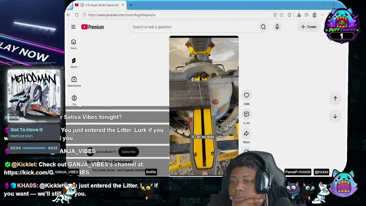Open the browser profile avatar

[315, 15]
